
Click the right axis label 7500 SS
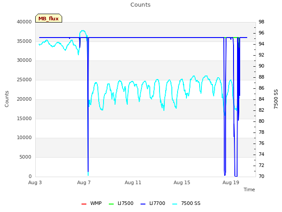(276, 99)
